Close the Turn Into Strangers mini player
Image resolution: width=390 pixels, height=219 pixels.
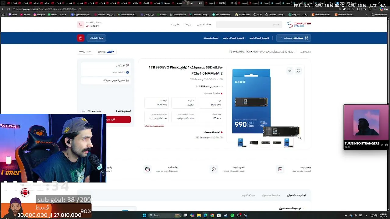tap(382, 145)
